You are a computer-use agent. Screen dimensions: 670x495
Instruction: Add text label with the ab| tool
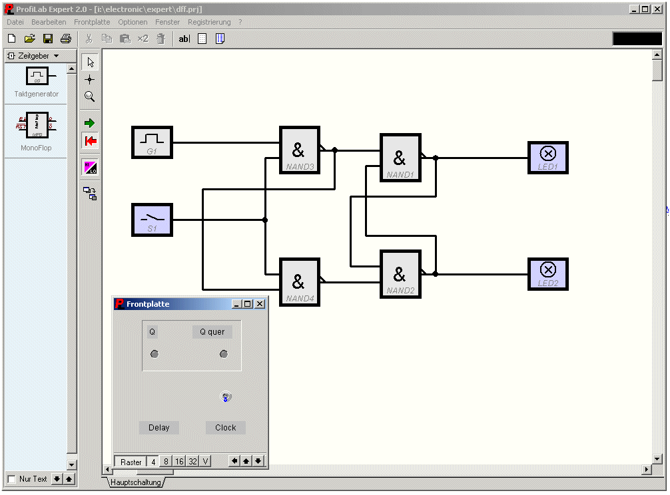184,39
